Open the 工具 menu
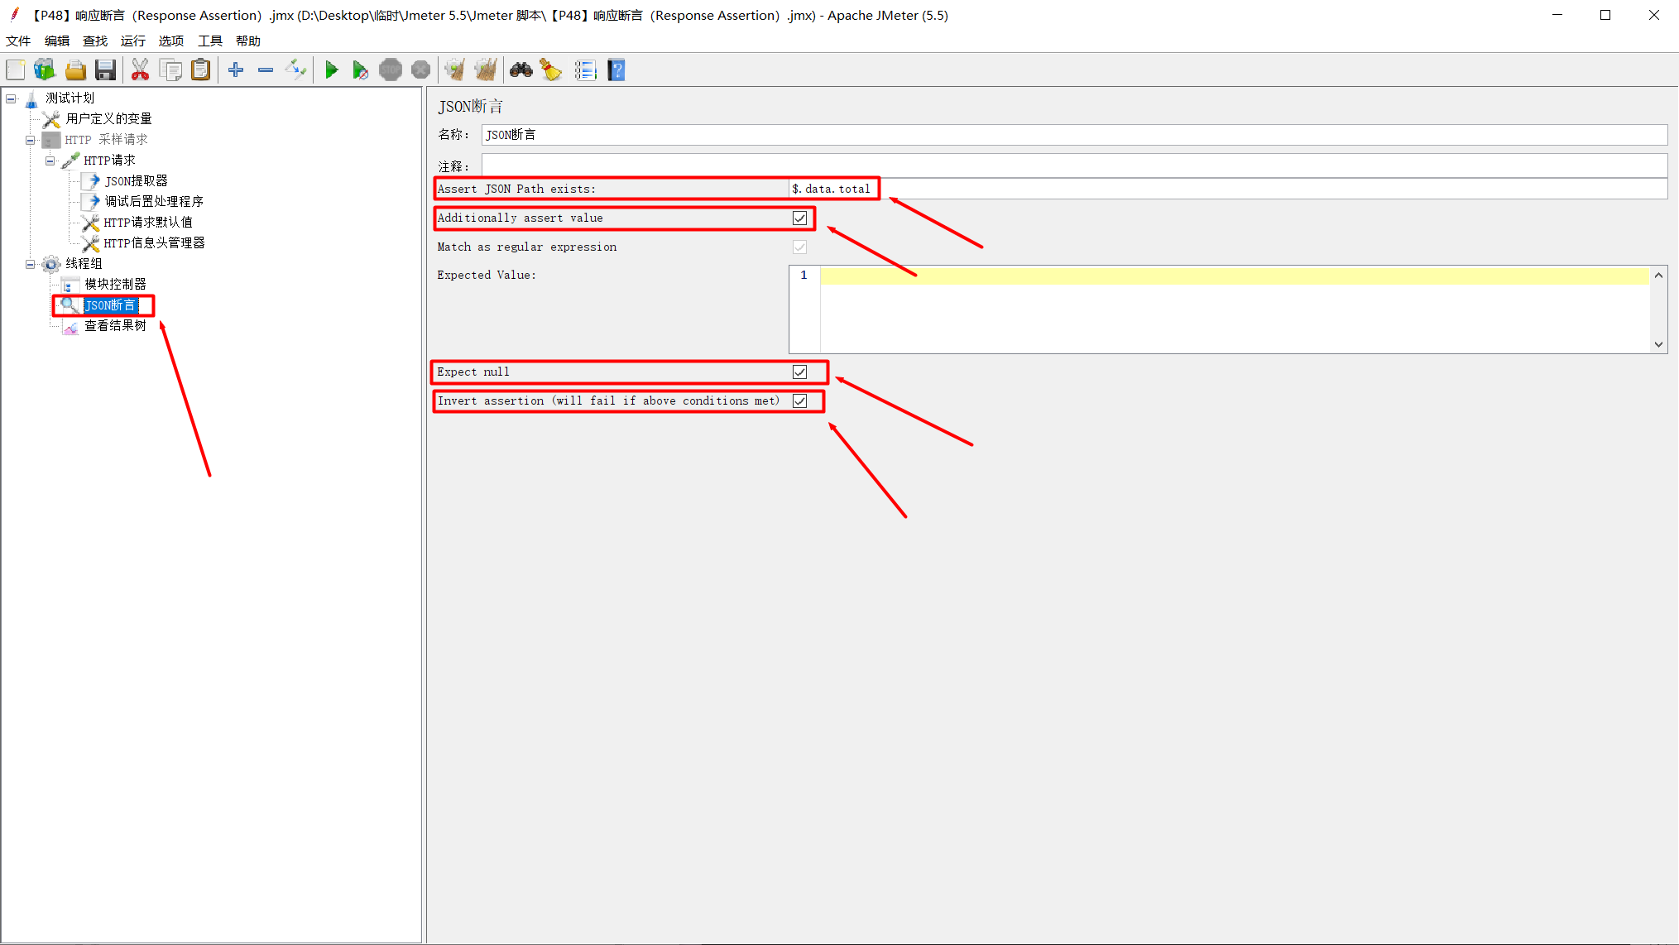1679x945 pixels. click(x=210, y=41)
